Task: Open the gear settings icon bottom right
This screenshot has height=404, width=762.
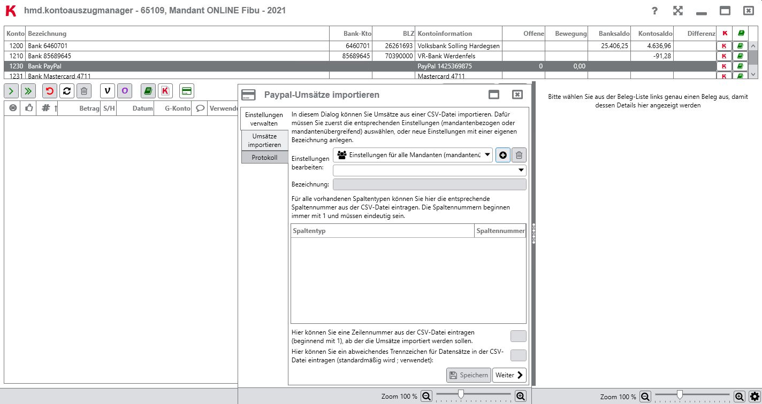Action: [755, 397]
